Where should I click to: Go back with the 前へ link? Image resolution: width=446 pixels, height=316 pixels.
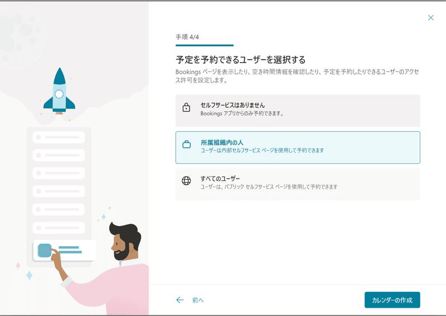coord(198,300)
